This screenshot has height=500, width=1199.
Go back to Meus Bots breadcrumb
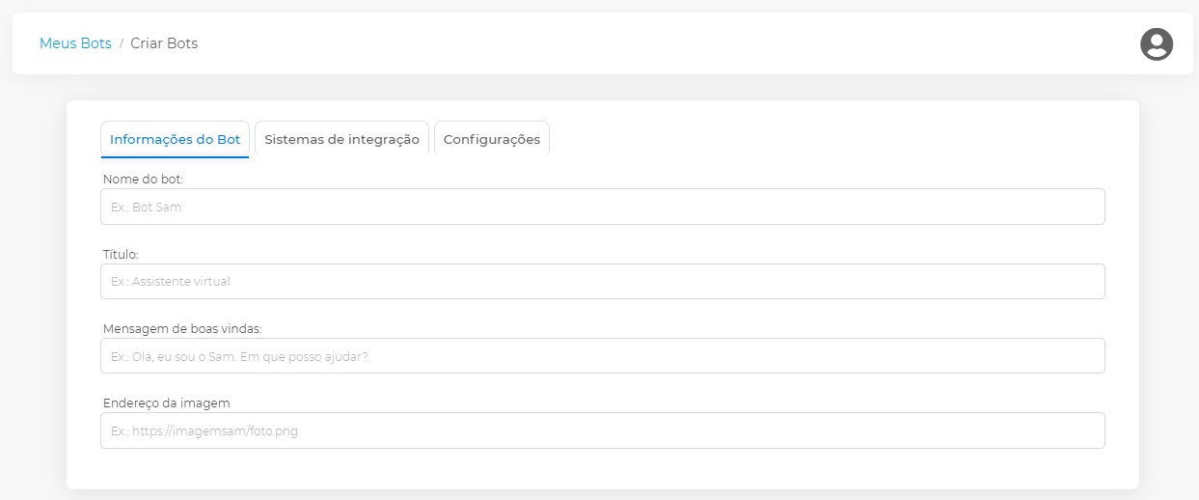point(75,43)
